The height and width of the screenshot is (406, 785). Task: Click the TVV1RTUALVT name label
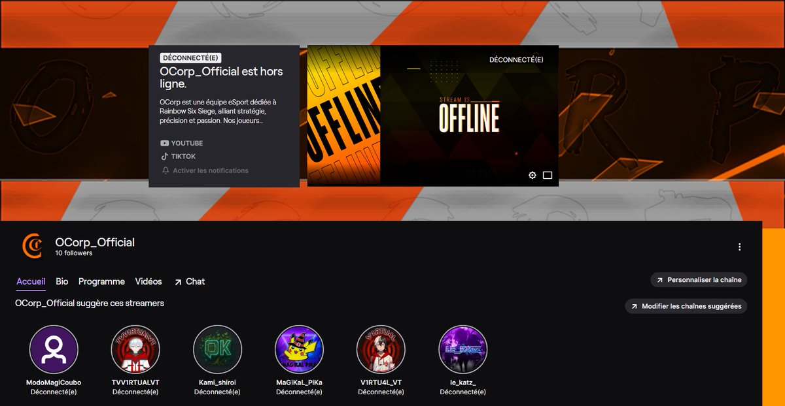[135, 383]
